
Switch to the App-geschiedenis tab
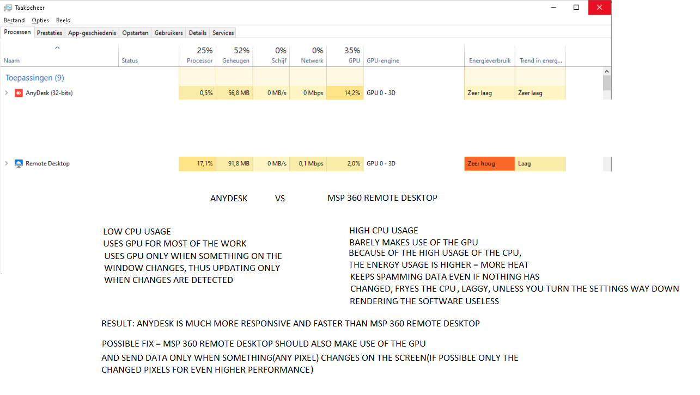pyautogui.click(x=92, y=33)
